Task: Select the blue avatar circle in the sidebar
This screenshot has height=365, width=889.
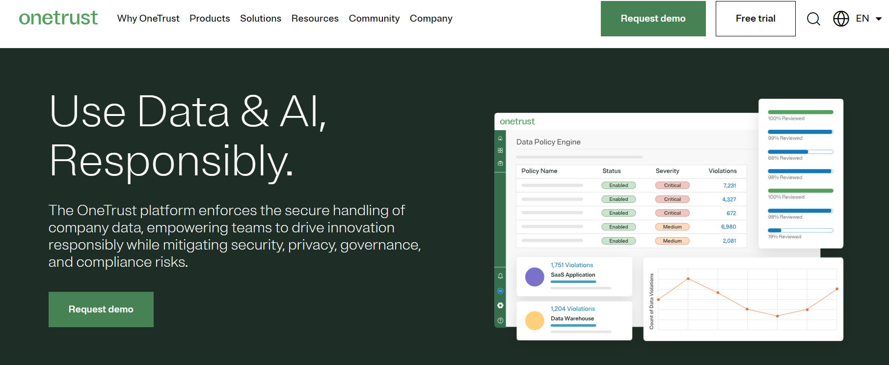Action: 500,291
